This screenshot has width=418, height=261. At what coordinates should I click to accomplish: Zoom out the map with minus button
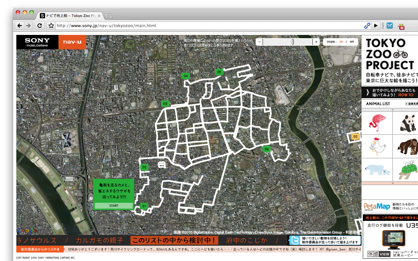(259, 42)
